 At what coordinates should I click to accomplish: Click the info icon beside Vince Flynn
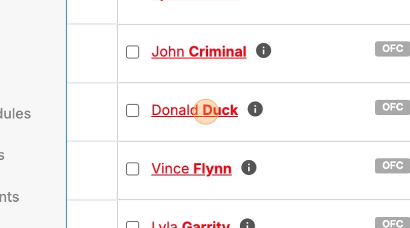click(249, 168)
